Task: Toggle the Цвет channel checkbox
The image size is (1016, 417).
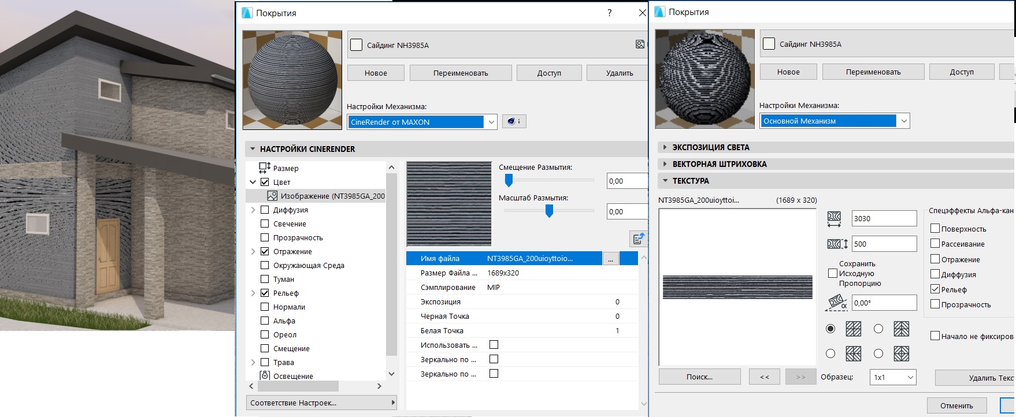Action: tap(265, 182)
